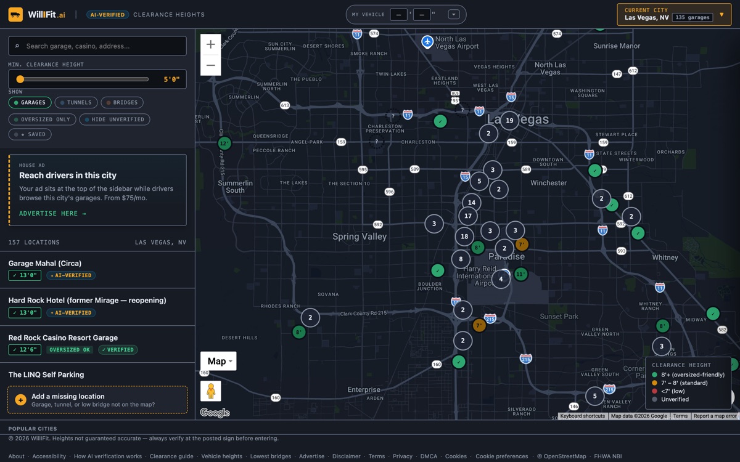Image resolution: width=740 pixels, height=462 pixels.
Task: Open the cluster marker labeled 14
Action: click(x=472, y=202)
